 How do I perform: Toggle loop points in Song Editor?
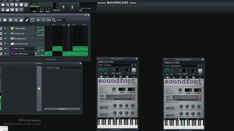pyautogui.click(x=43, y=20)
